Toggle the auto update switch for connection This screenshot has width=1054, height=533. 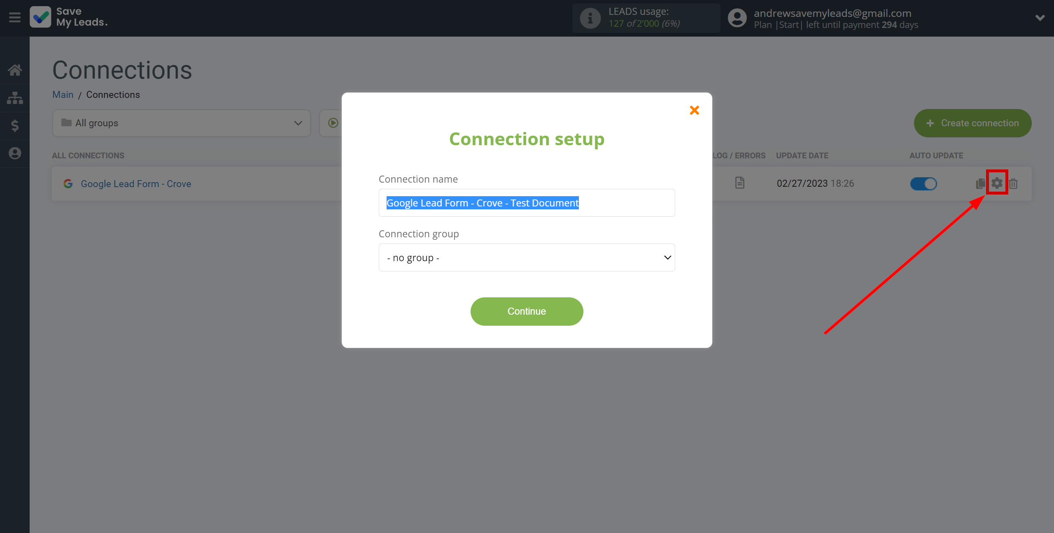click(924, 183)
